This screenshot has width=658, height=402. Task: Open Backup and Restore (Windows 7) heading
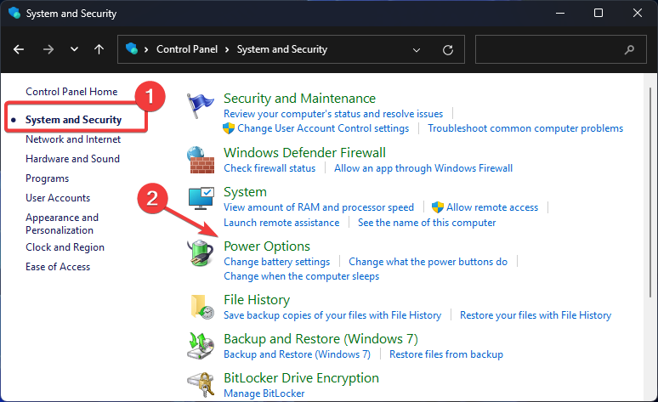pyautogui.click(x=321, y=338)
